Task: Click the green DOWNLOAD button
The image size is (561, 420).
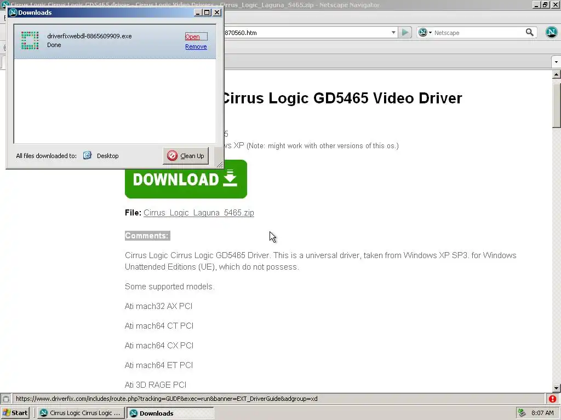Action: 186,179
